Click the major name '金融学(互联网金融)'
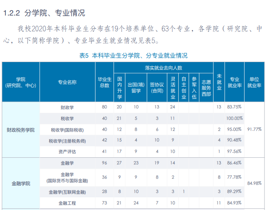 click(x=67, y=192)
